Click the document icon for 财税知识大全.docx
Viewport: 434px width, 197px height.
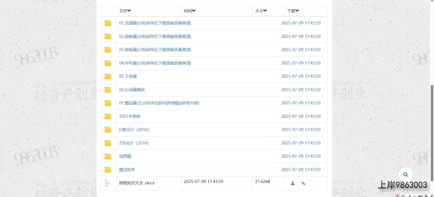108,183
